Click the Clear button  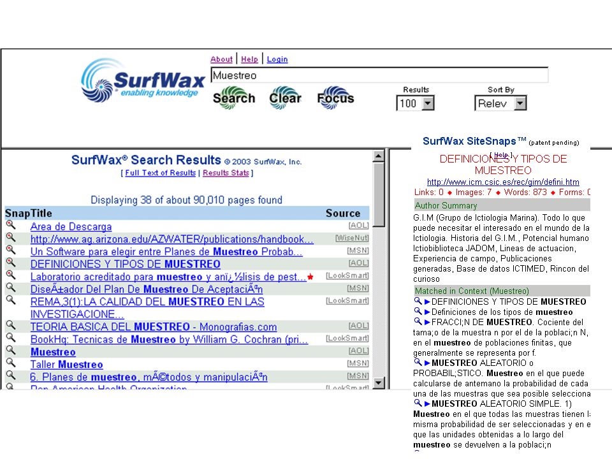coord(286,98)
